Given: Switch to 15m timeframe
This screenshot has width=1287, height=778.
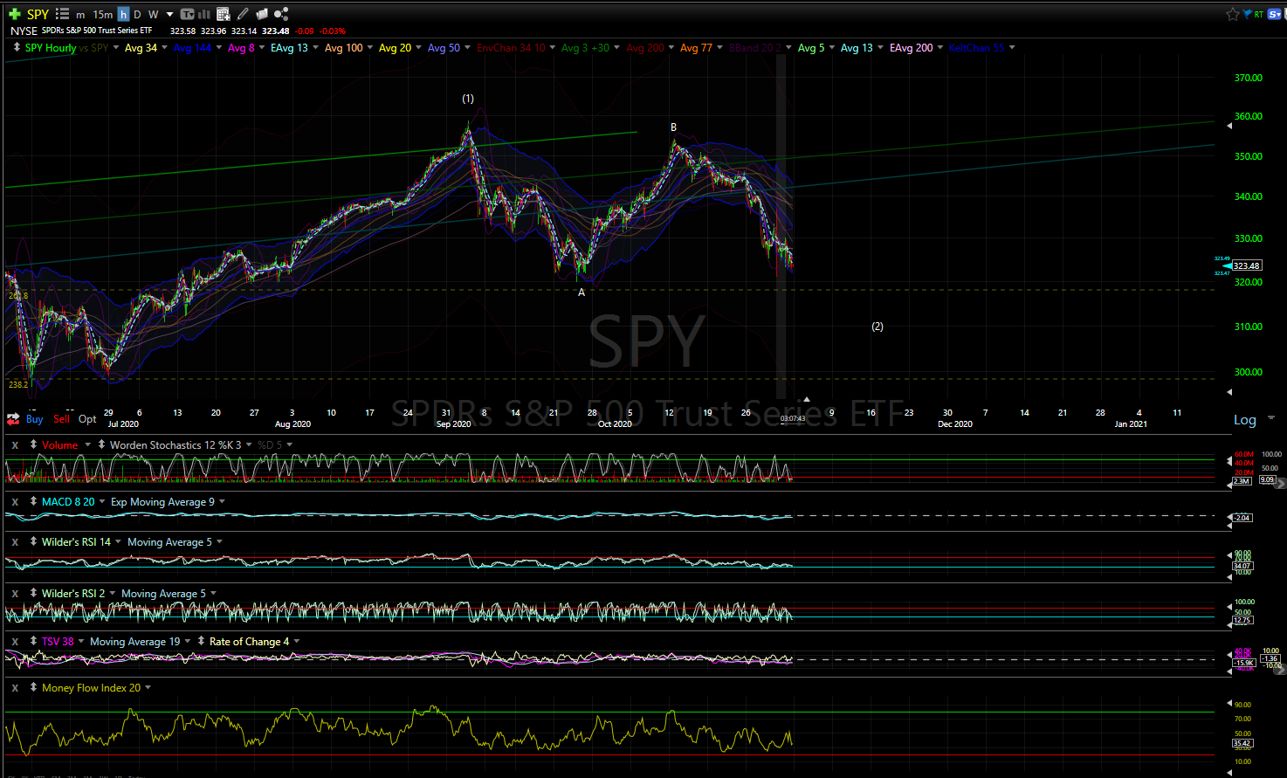Looking at the screenshot, I should [103, 15].
